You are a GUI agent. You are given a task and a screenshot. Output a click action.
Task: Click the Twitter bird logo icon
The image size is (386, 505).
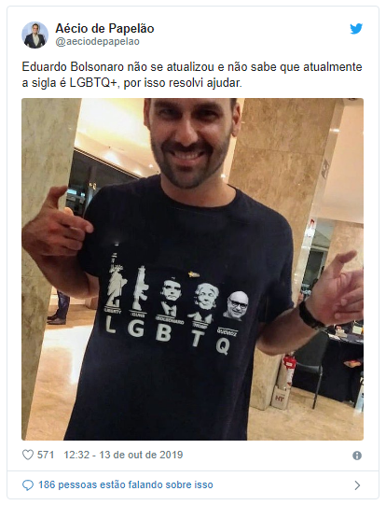[x=356, y=29]
